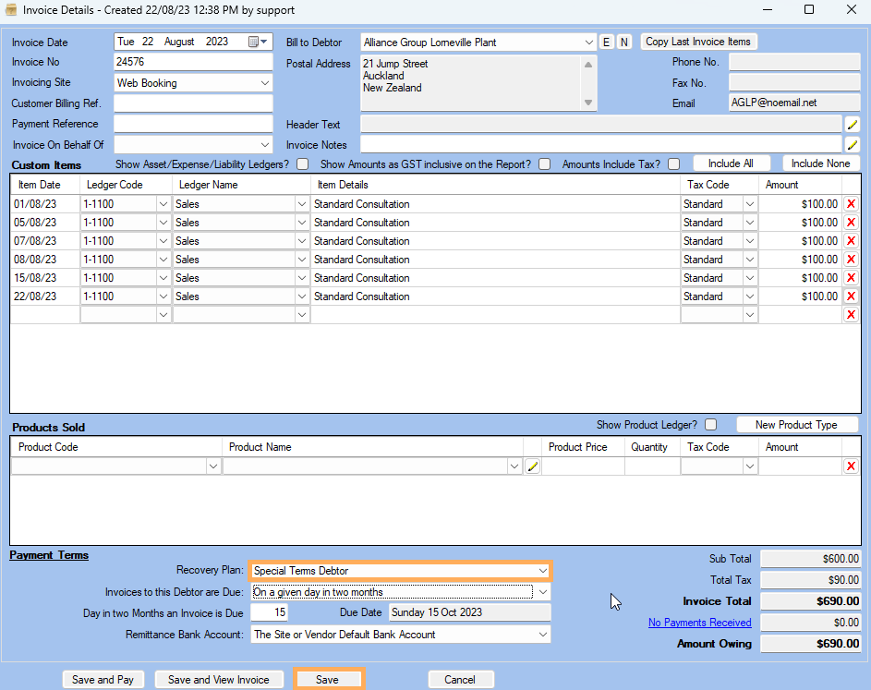The width and height of the screenshot is (871, 690).
Task: Tick Amounts Include Tax checkbox
Action: [673, 164]
